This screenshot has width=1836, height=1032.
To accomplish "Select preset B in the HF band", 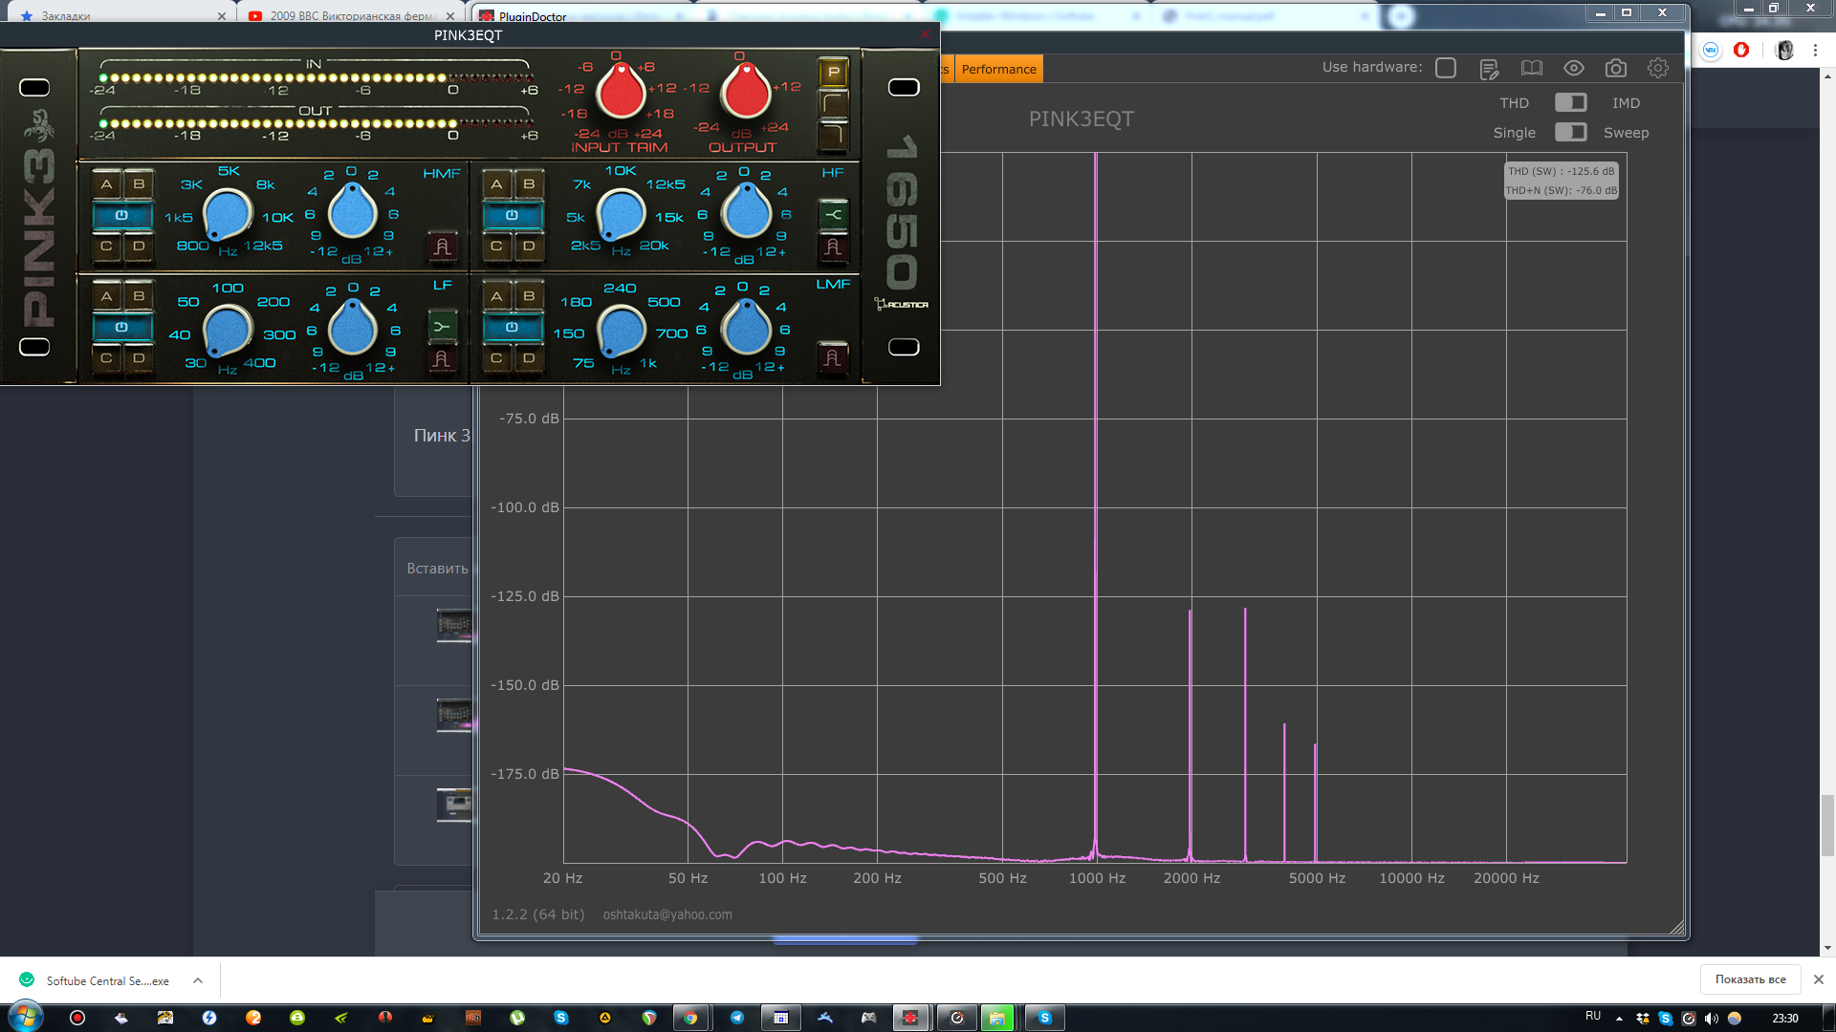I will tap(529, 184).
